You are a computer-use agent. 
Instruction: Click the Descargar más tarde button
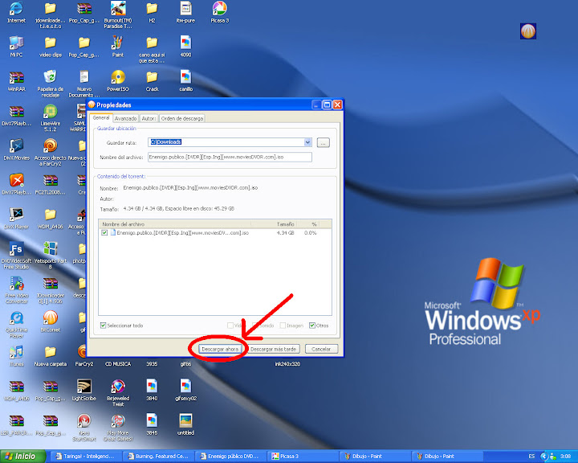(274, 349)
